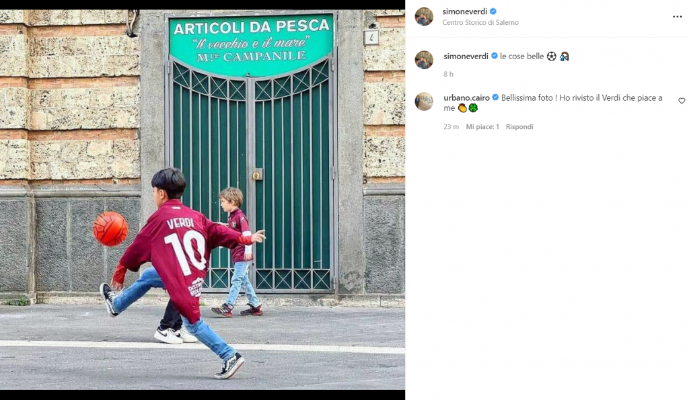Image resolution: width=689 pixels, height=400 pixels.
Task: Like urbano.cairo's comment with the heart
Action: click(682, 101)
